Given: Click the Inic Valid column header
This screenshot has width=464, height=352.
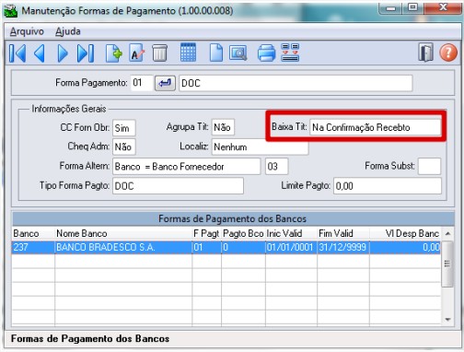Looking at the screenshot, I should (x=291, y=233).
